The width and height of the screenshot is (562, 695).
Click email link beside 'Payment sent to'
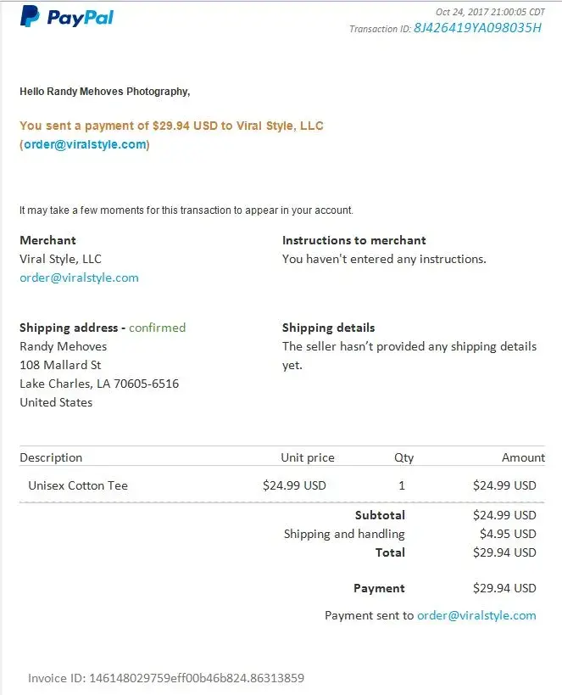coord(476,615)
